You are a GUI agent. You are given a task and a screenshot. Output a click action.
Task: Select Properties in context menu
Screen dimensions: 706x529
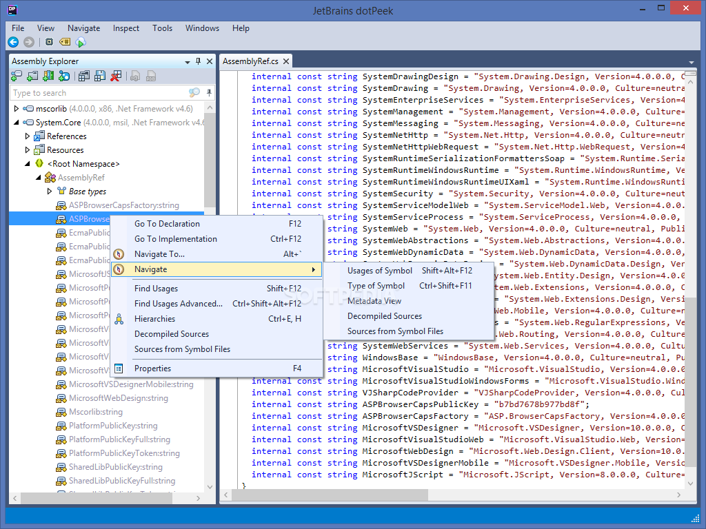(x=217, y=369)
